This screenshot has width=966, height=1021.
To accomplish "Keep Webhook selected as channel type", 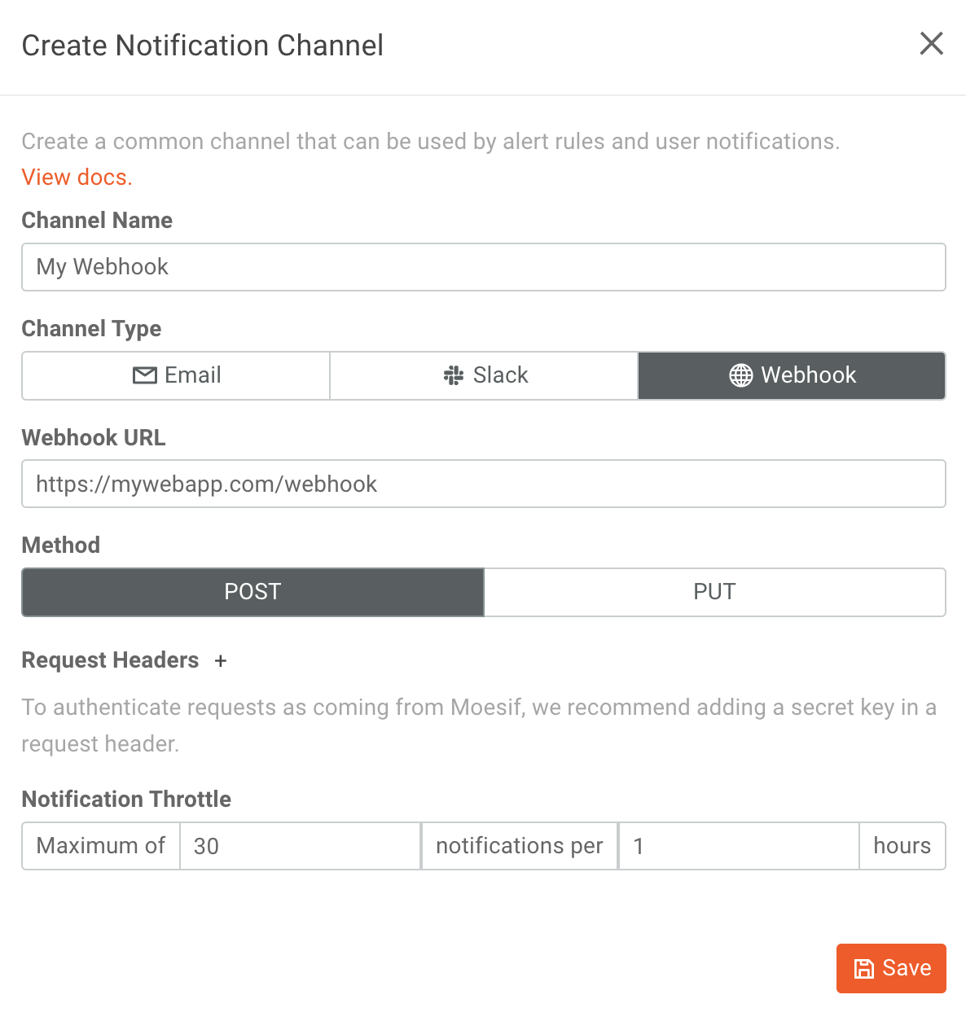I will point(791,375).
